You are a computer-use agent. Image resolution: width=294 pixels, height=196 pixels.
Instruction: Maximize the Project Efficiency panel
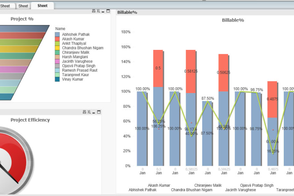click(x=99, y=112)
